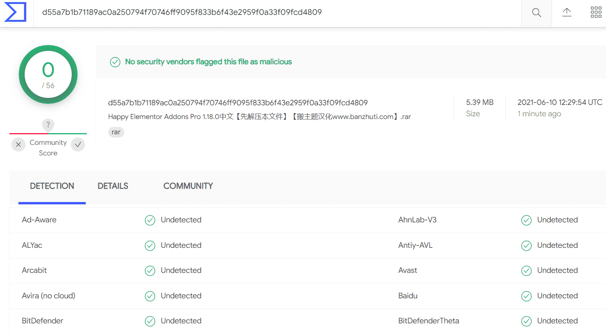Image resolution: width=606 pixels, height=332 pixels.
Task: Click the Baidu vendor name
Action: 408,296
